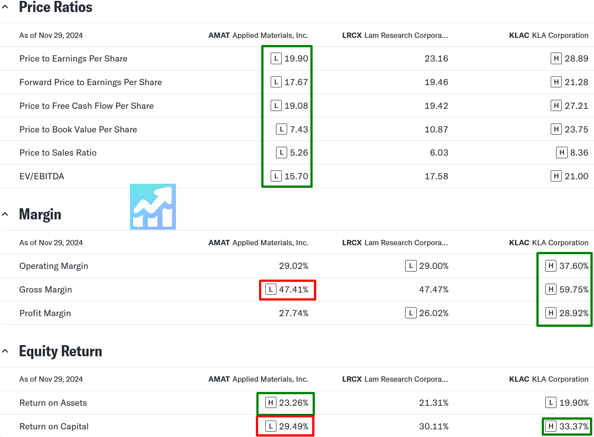Open AMAT Applied Materials in Price Ratios header
594x437 pixels.
point(258,35)
